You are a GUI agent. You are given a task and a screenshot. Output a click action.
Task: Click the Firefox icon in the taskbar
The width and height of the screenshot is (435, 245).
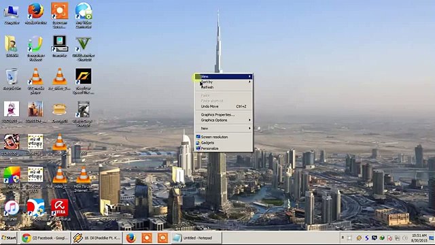(x=131, y=238)
